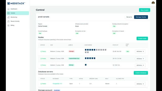Click the Port 443 Yes badge

tap(128, 51)
